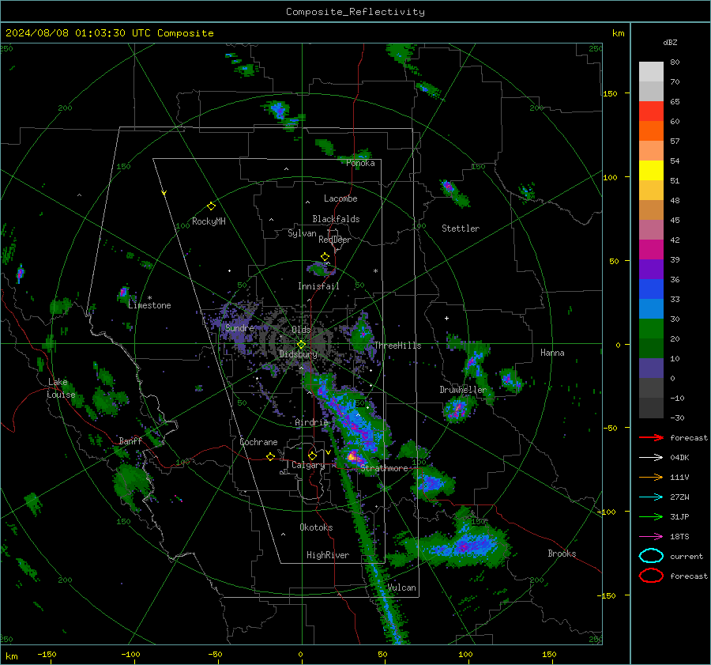The image size is (711, 665).
Task: Click the Sylvan label
Action: [302, 233]
